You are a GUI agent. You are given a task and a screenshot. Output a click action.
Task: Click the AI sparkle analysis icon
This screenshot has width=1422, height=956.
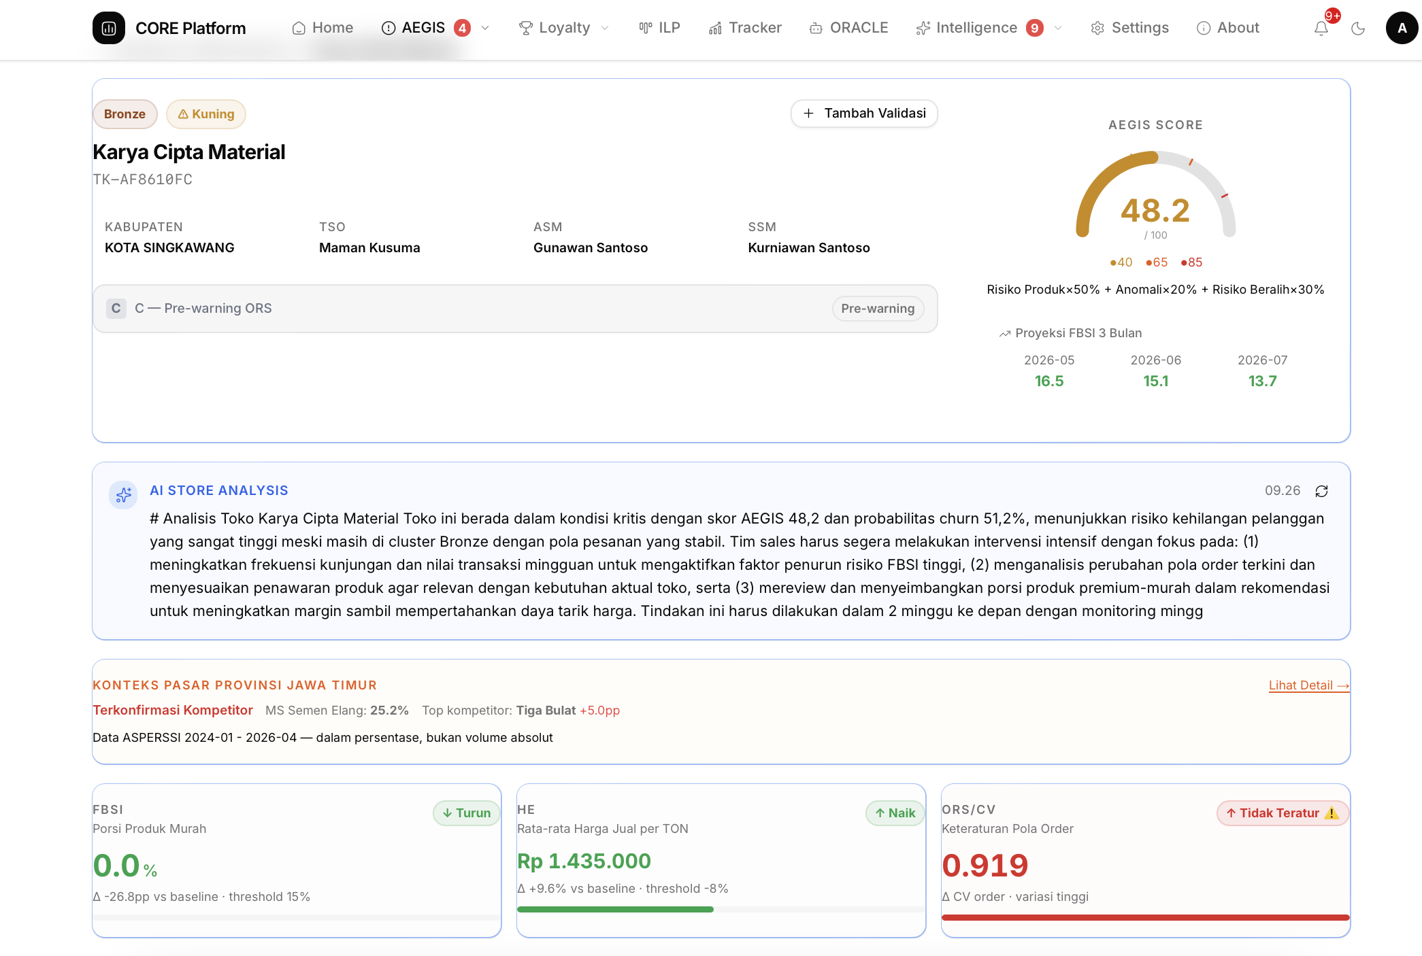pyautogui.click(x=123, y=494)
